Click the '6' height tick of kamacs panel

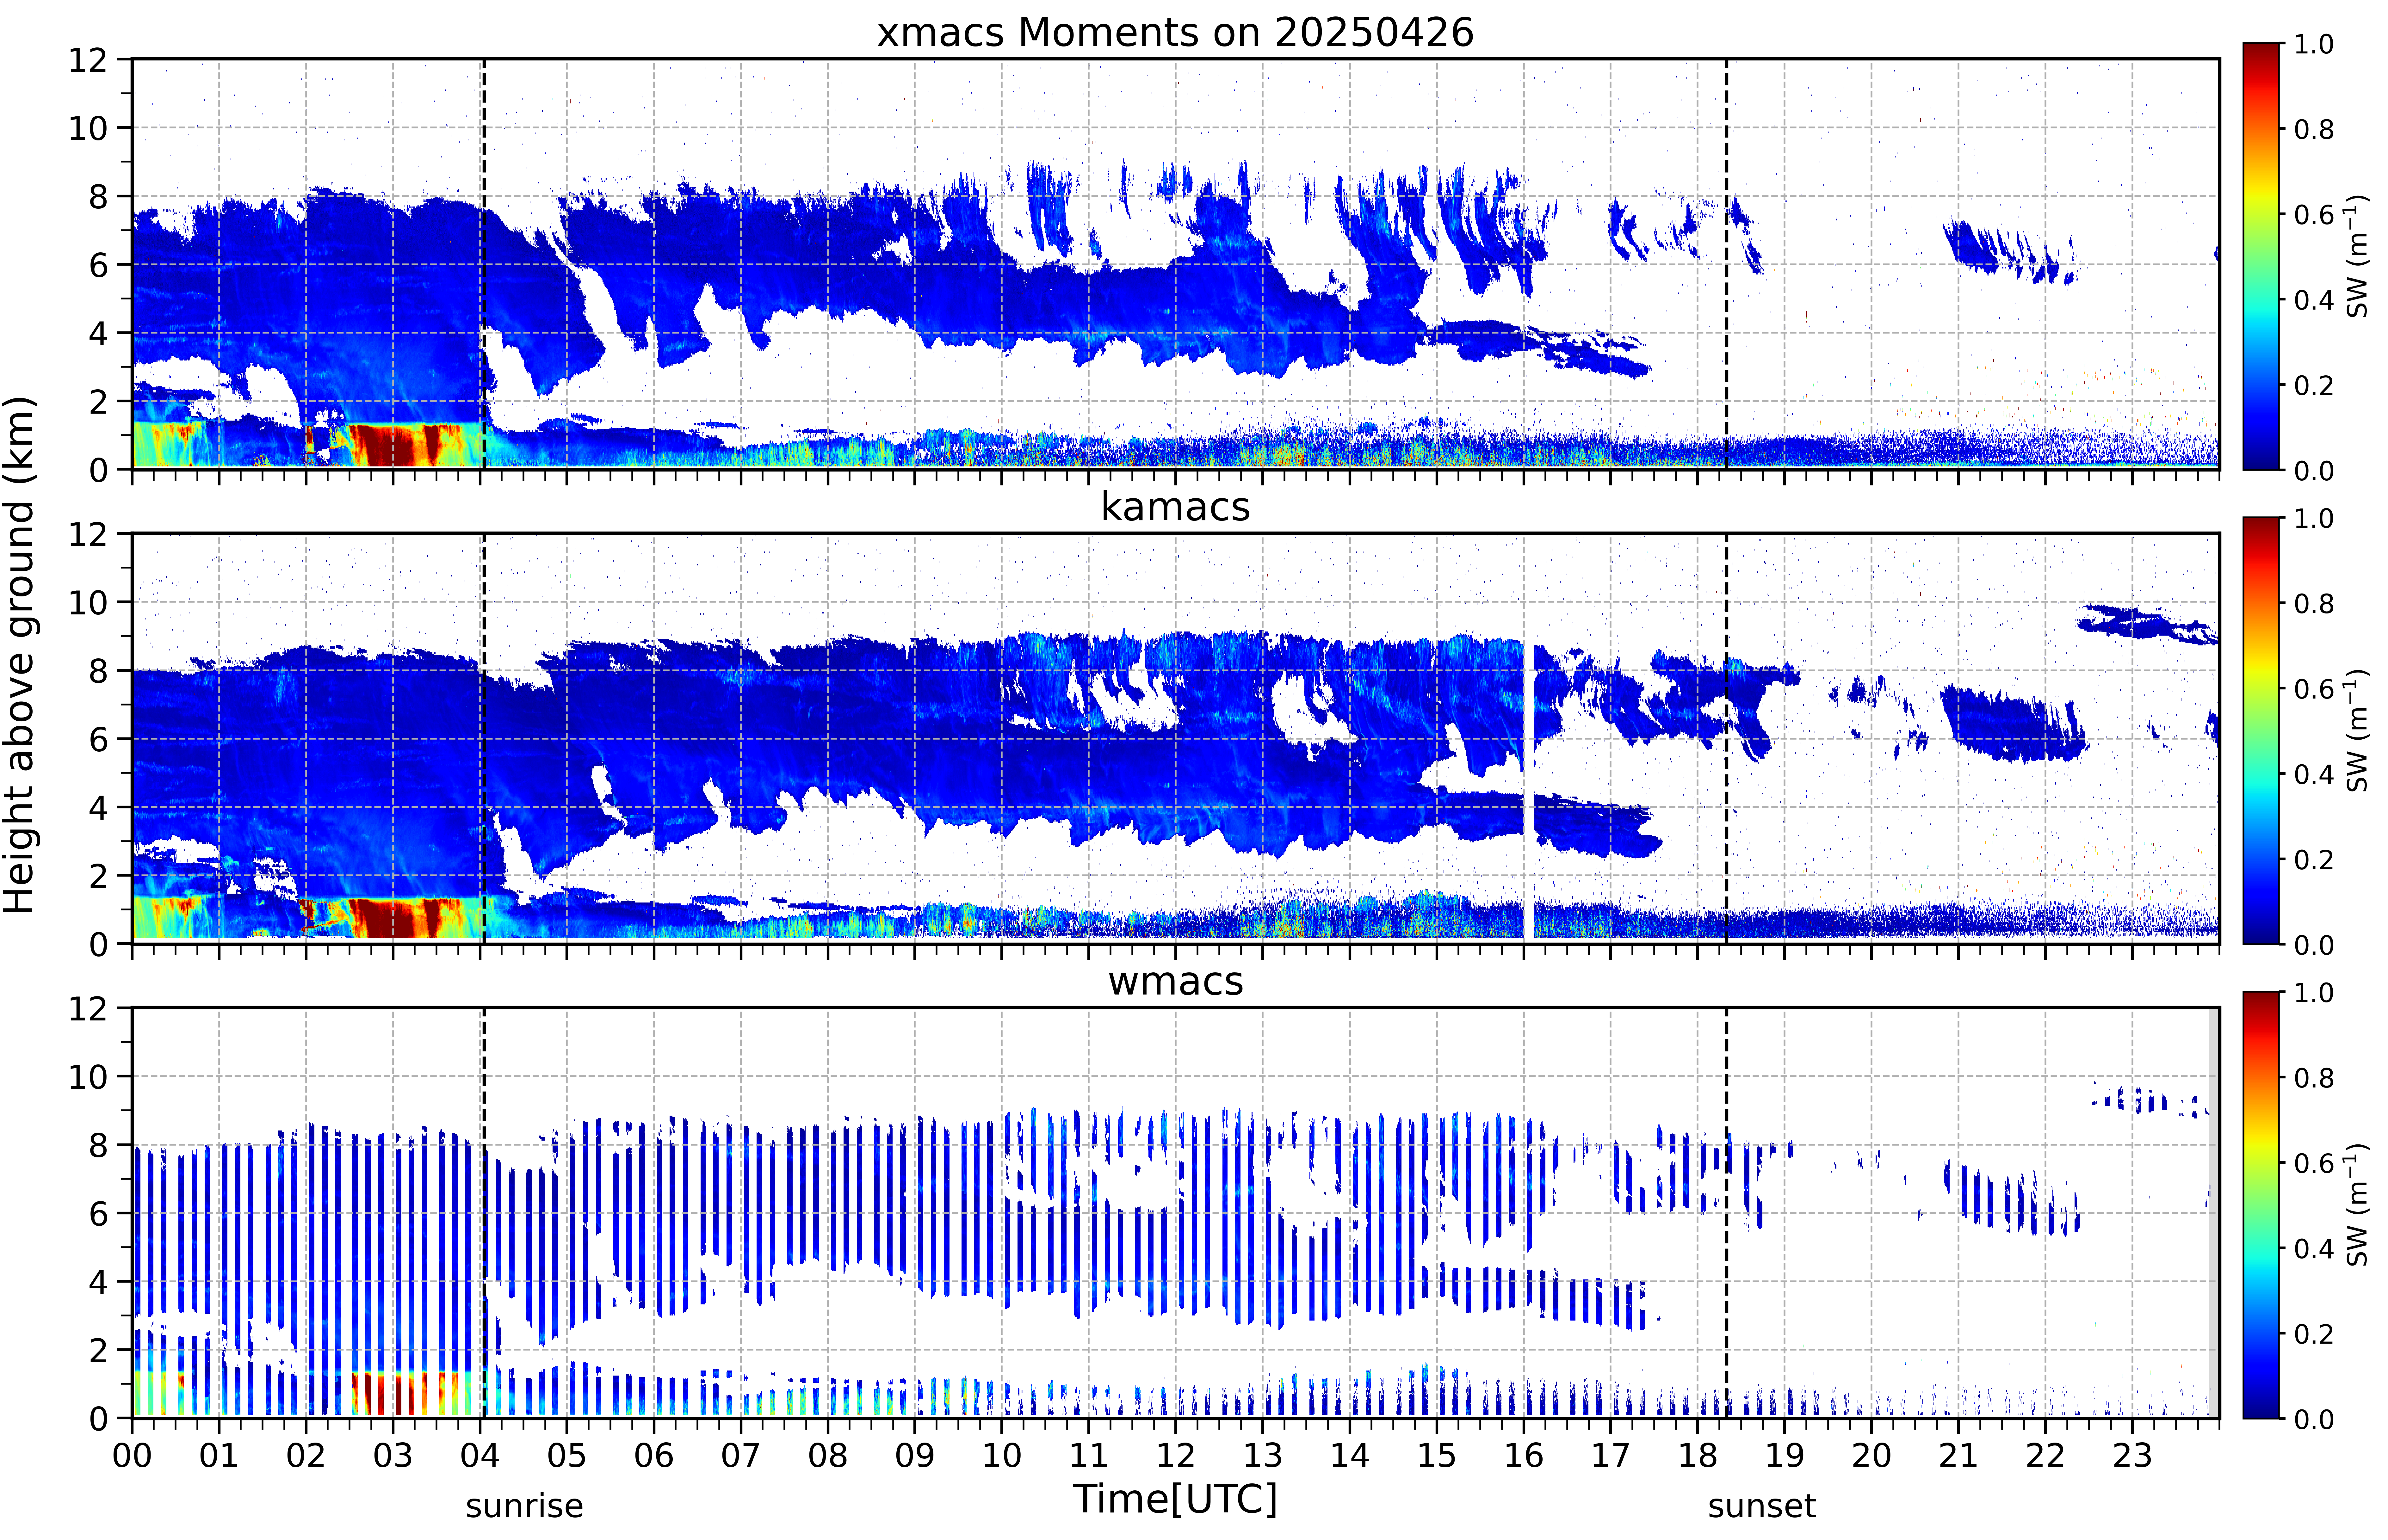tap(98, 739)
